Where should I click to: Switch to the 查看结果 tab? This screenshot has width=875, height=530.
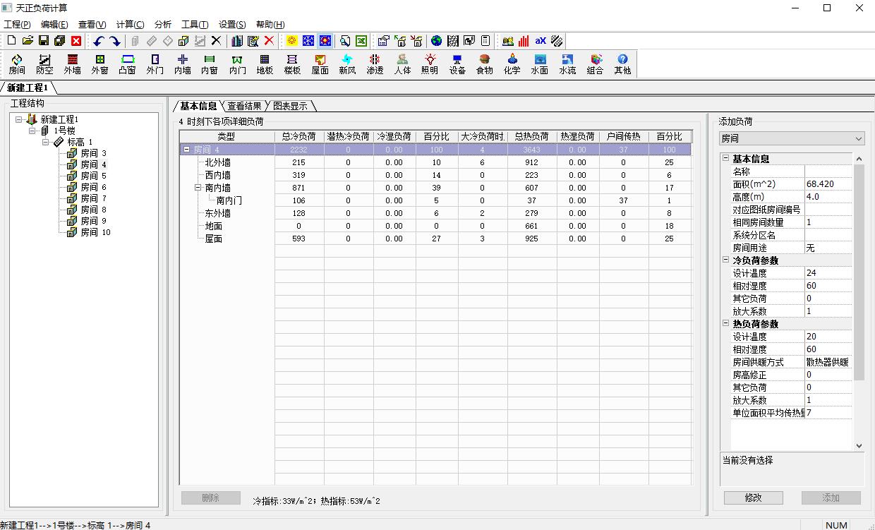pyautogui.click(x=244, y=106)
